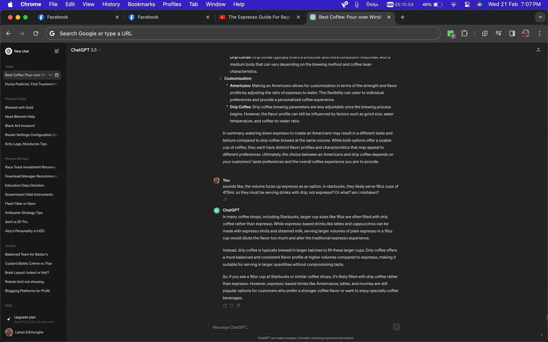Click the Wi-Fi status icon
The height and width of the screenshot is (342, 548).
453,4
